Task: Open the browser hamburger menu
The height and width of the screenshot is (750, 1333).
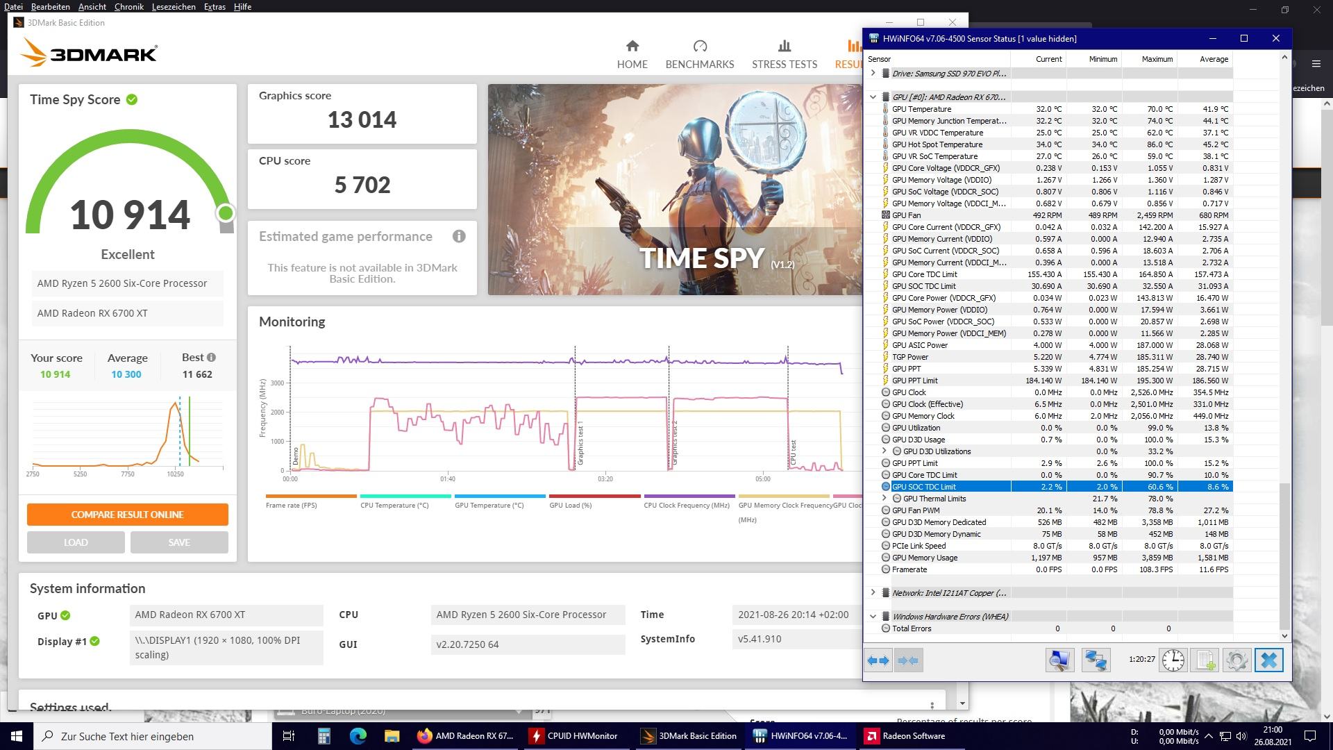Action: click(1316, 63)
